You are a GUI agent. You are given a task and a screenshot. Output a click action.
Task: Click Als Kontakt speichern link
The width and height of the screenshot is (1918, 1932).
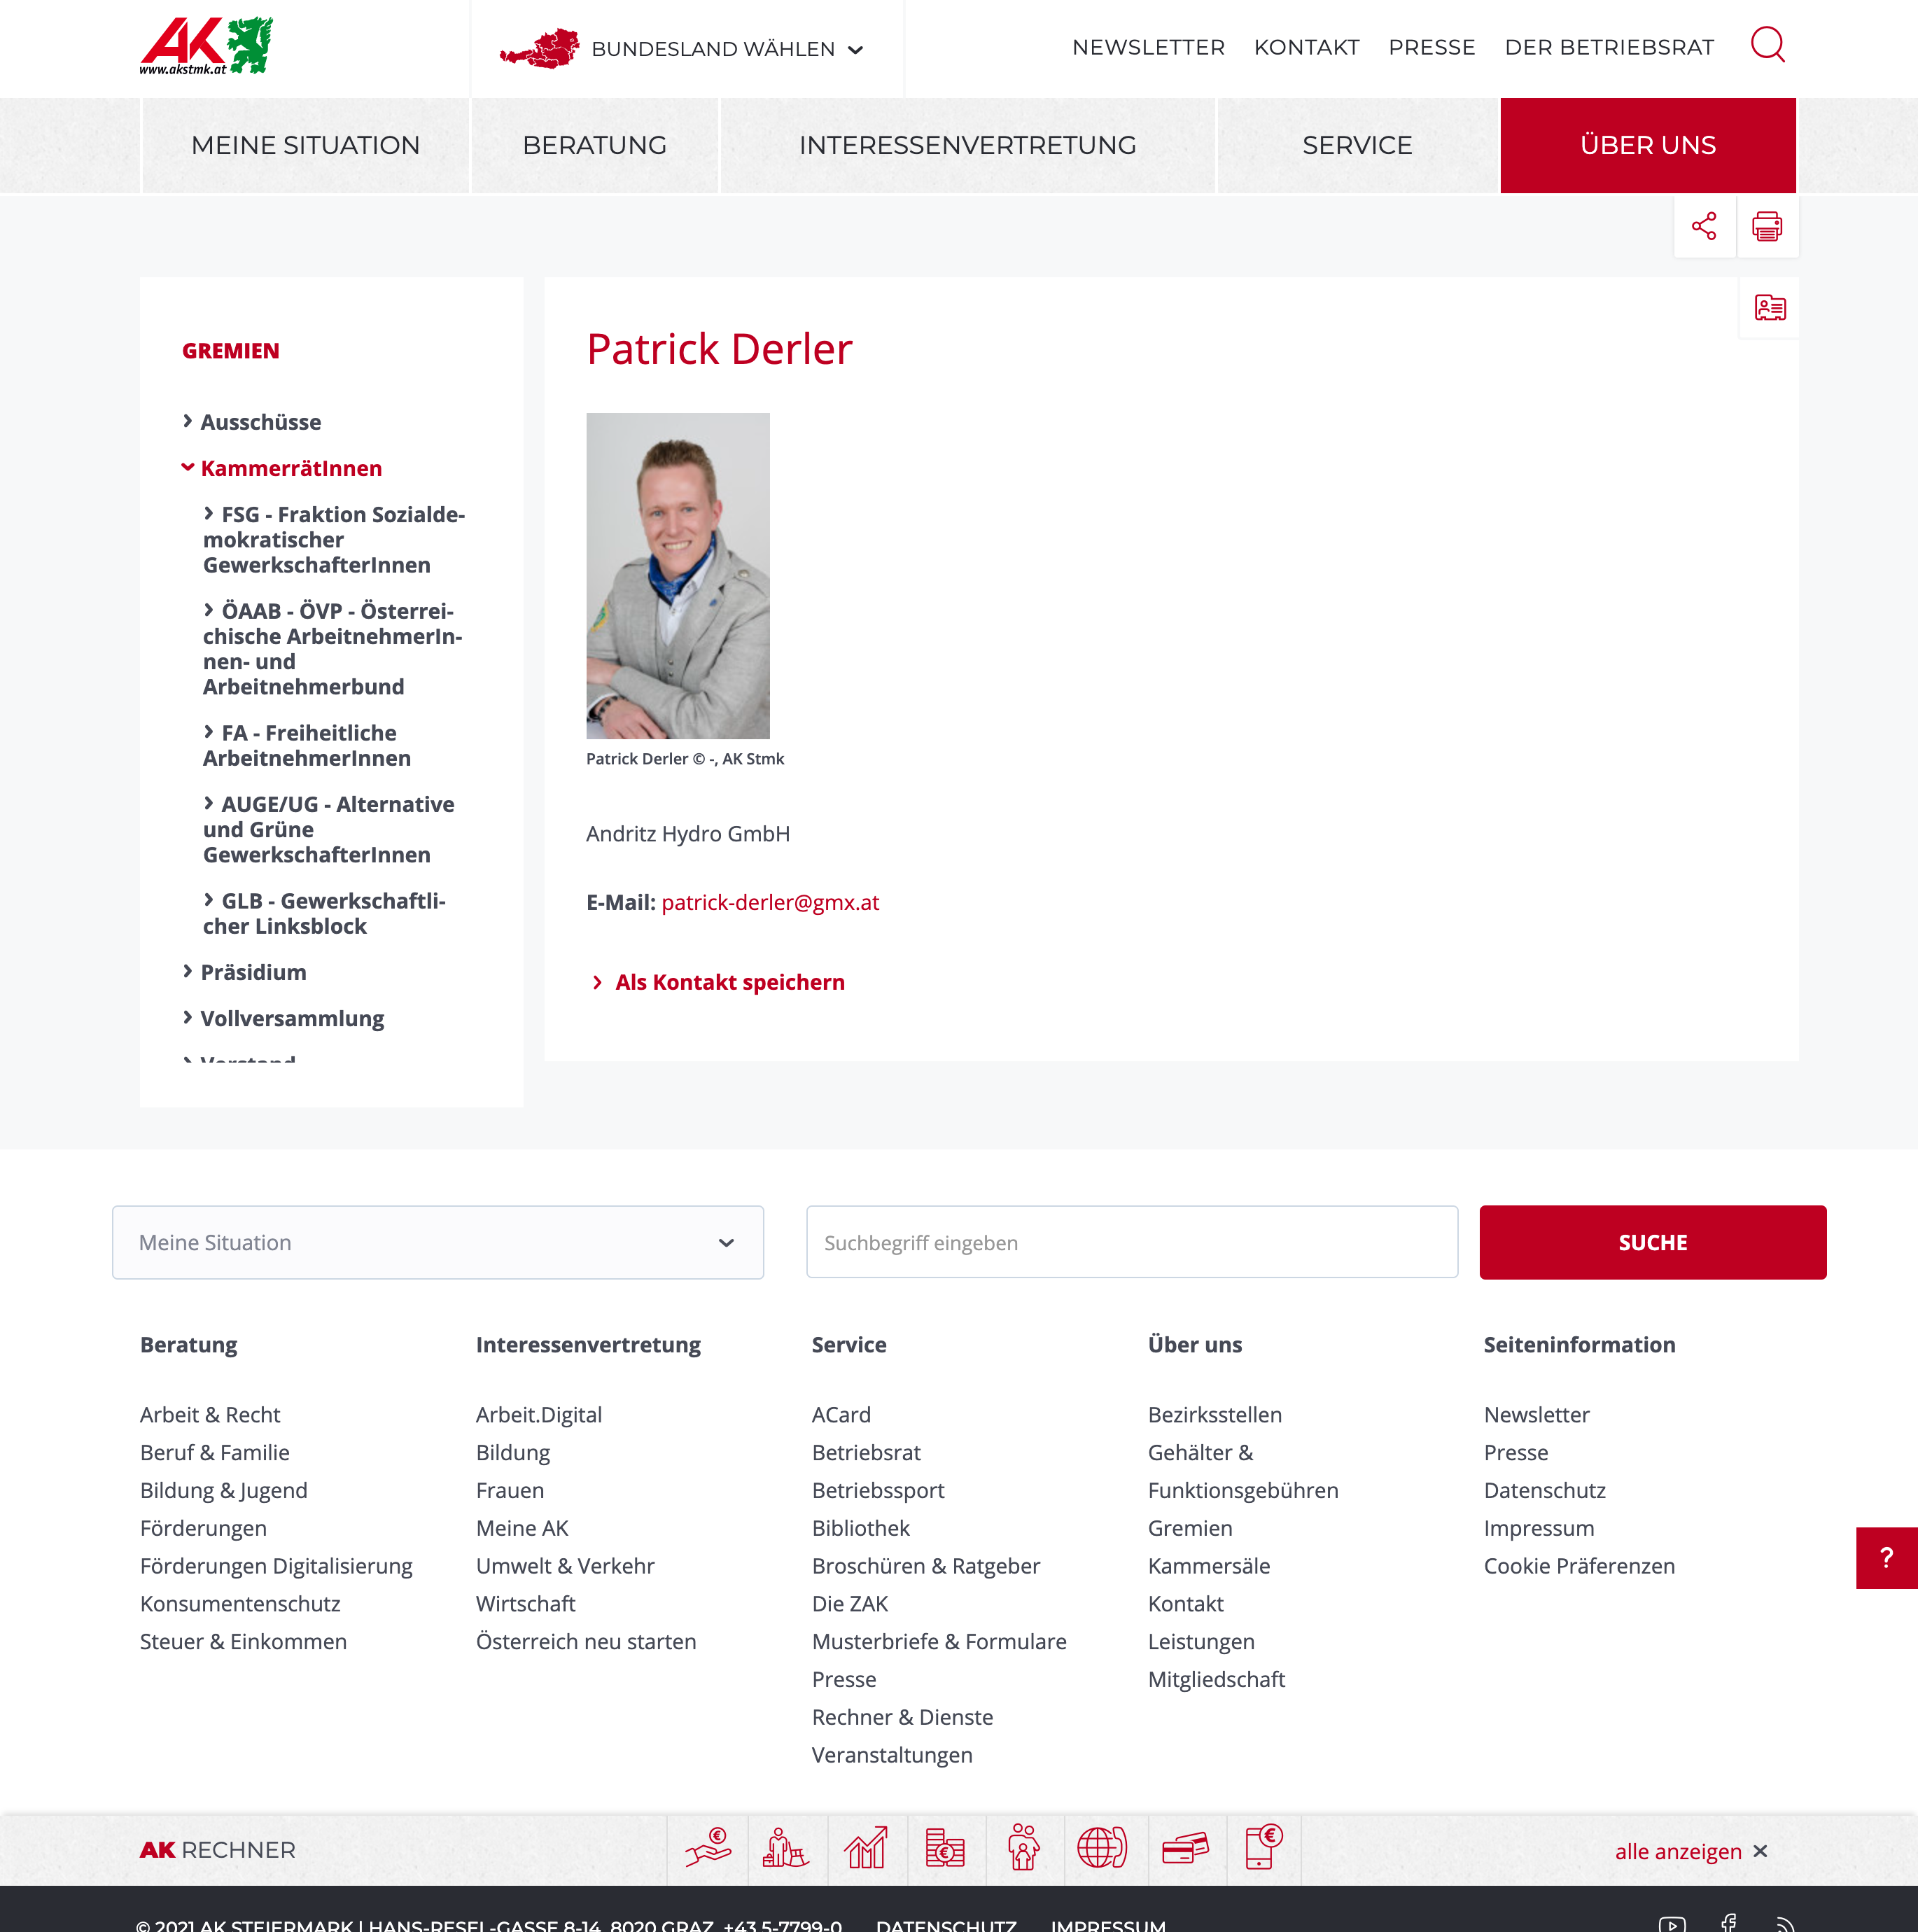[x=729, y=982]
